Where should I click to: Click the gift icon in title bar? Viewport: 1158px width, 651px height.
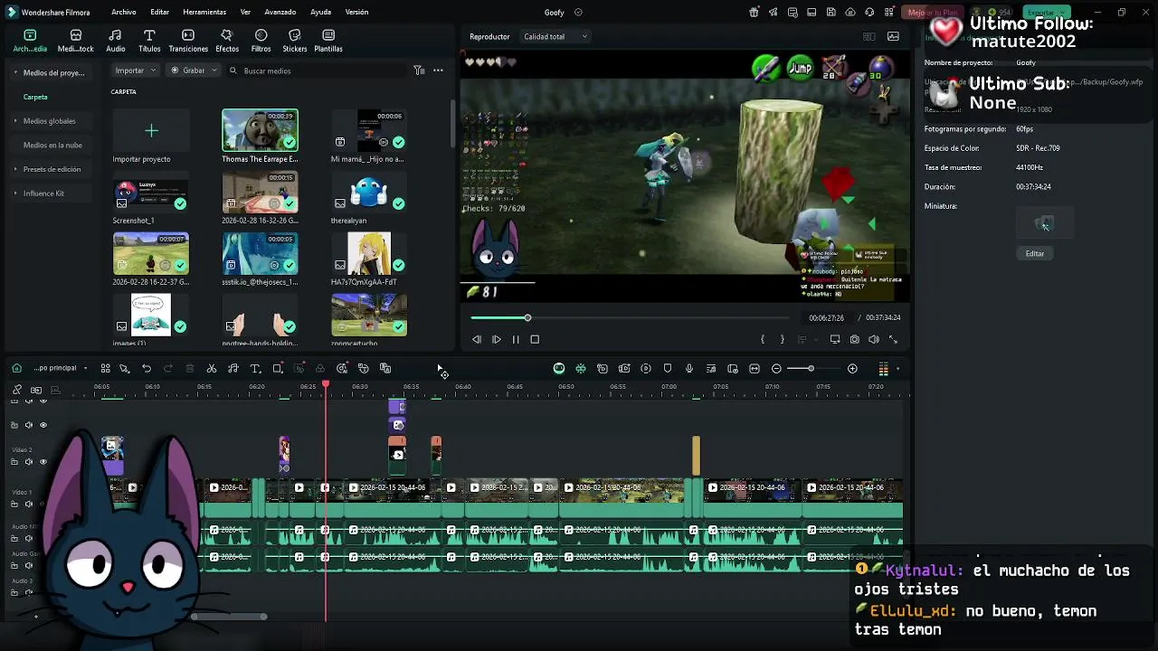click(x=754, y=13)
